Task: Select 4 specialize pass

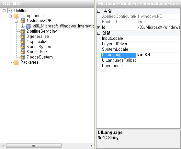Action: click(x=38, y=42)
